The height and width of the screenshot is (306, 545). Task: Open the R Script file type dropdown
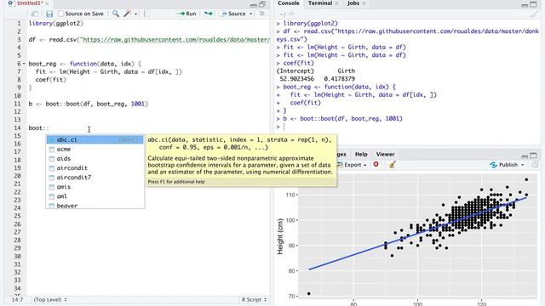point(254,299)
